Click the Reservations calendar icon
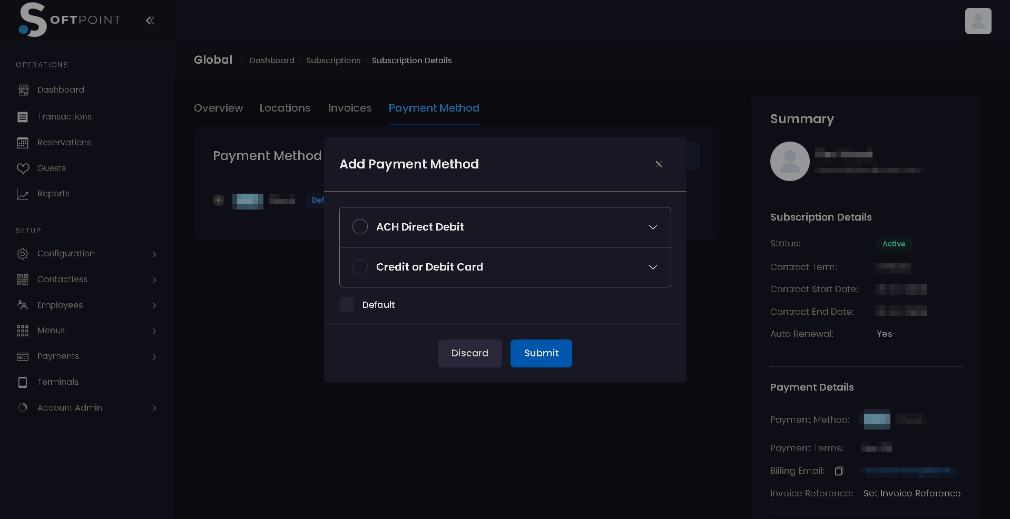This screenshot has width=1010, height=519. pyautogui.click(x=23, y=143)
